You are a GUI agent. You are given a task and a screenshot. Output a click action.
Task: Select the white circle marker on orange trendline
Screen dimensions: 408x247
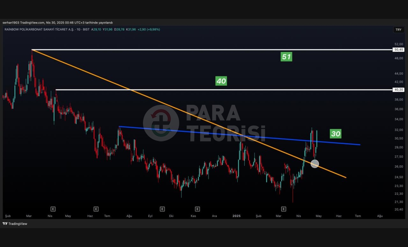(315, 164)
